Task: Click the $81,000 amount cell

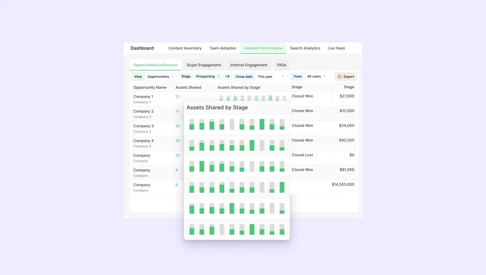Action: click(347, 170)
